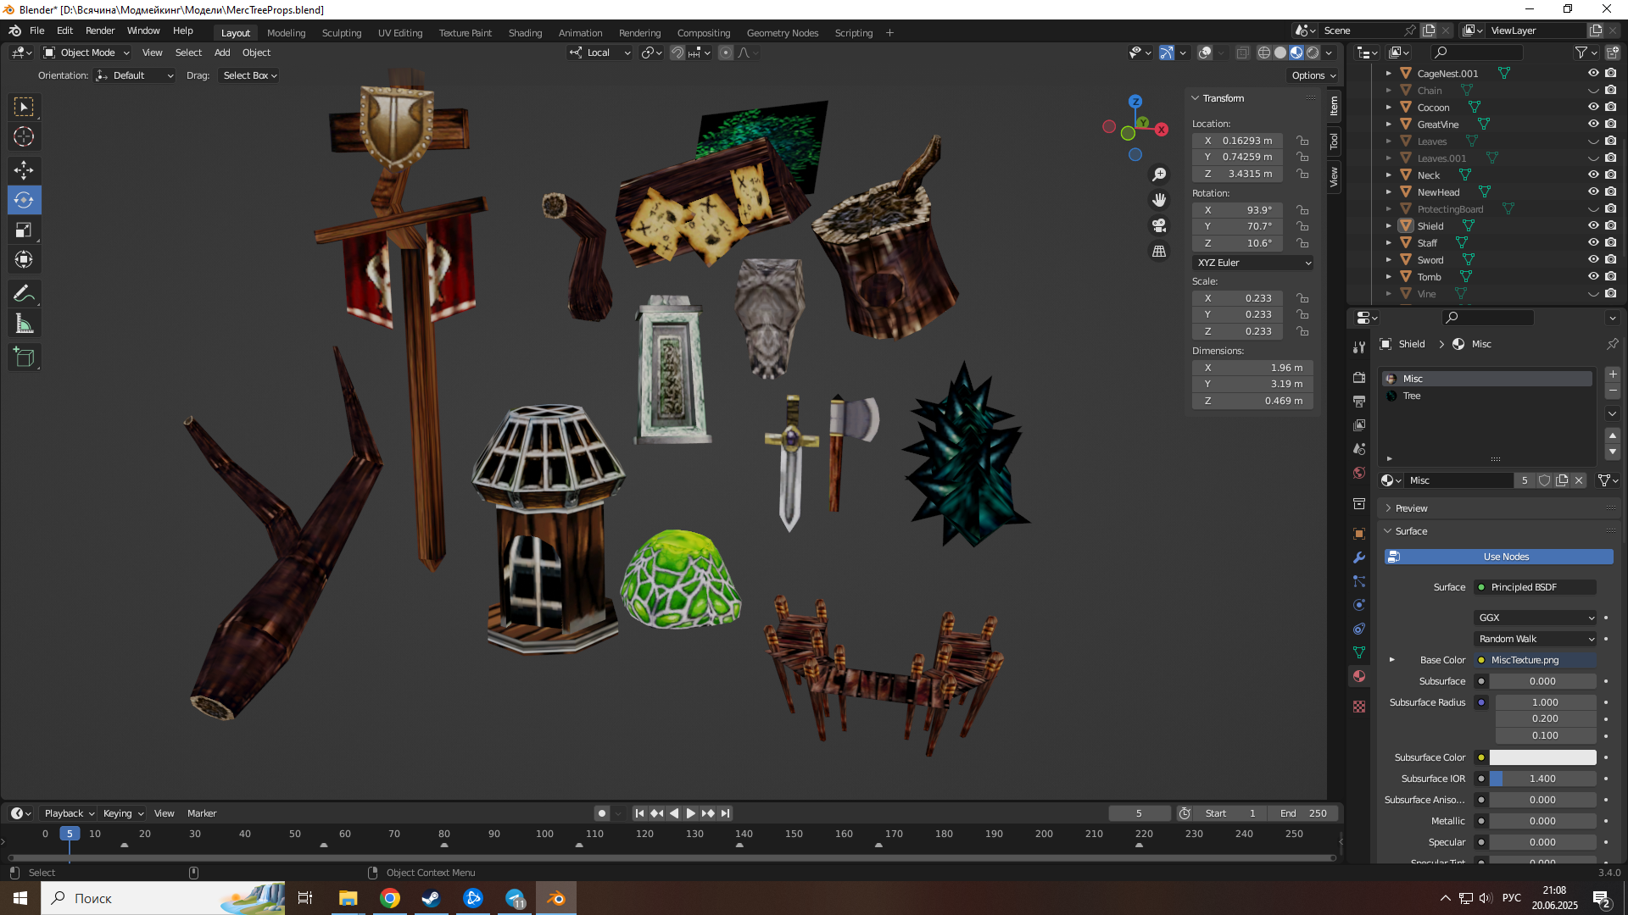Click the Add Cube tool
This screenshot has width=1628, height=915.
24,358
